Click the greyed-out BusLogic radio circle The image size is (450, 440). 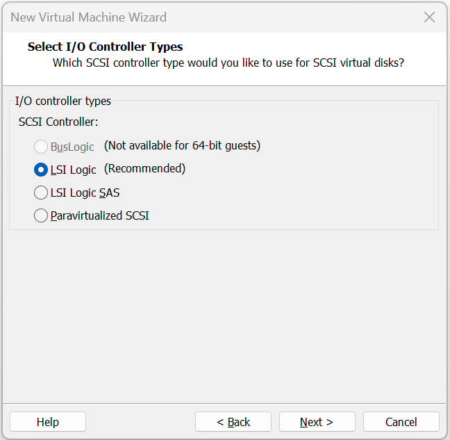pyautogui.click(x=41, y=147)
